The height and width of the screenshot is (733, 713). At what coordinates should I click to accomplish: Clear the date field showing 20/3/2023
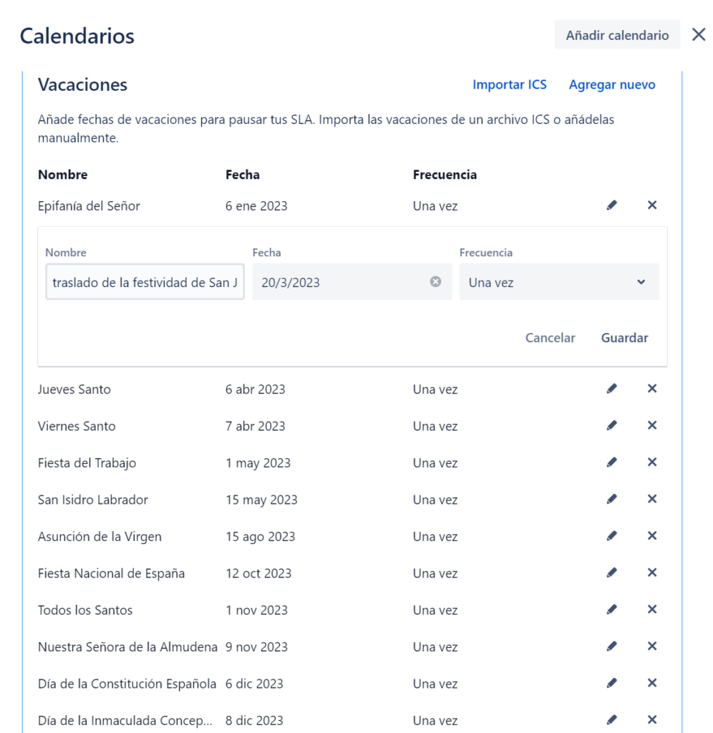[x=435, y=281]
